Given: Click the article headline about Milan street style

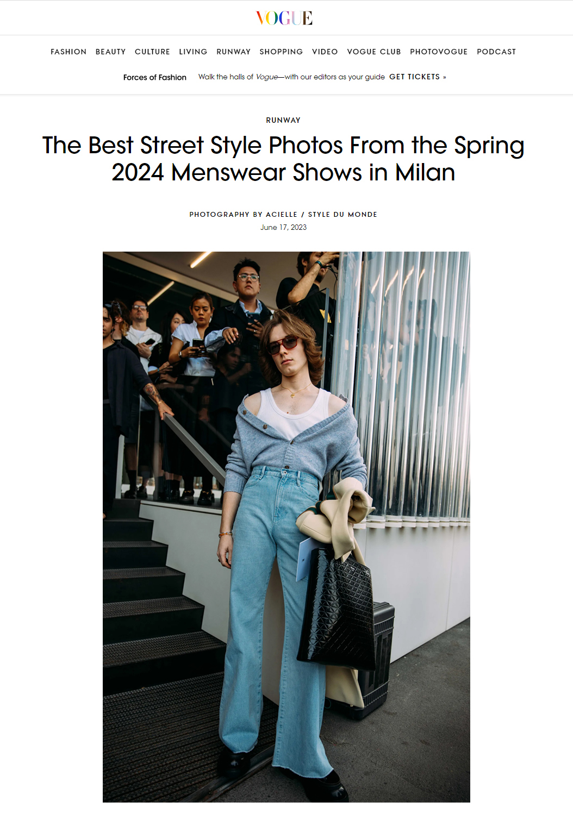Looking at the screenshot, I should point(283,159).
